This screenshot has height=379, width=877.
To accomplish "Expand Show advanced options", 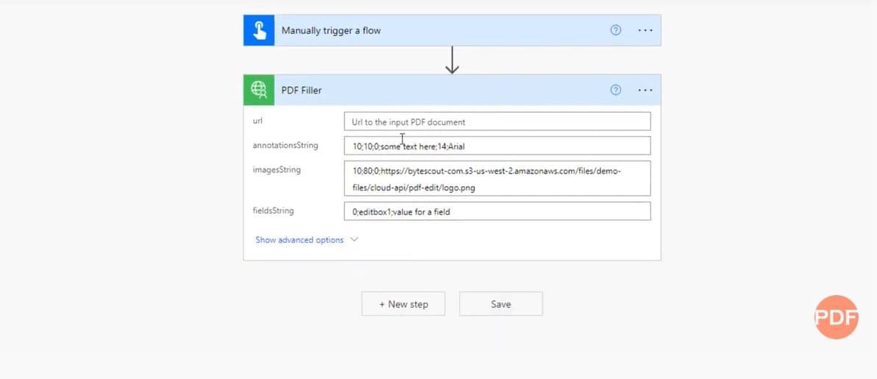I will 299,240.
